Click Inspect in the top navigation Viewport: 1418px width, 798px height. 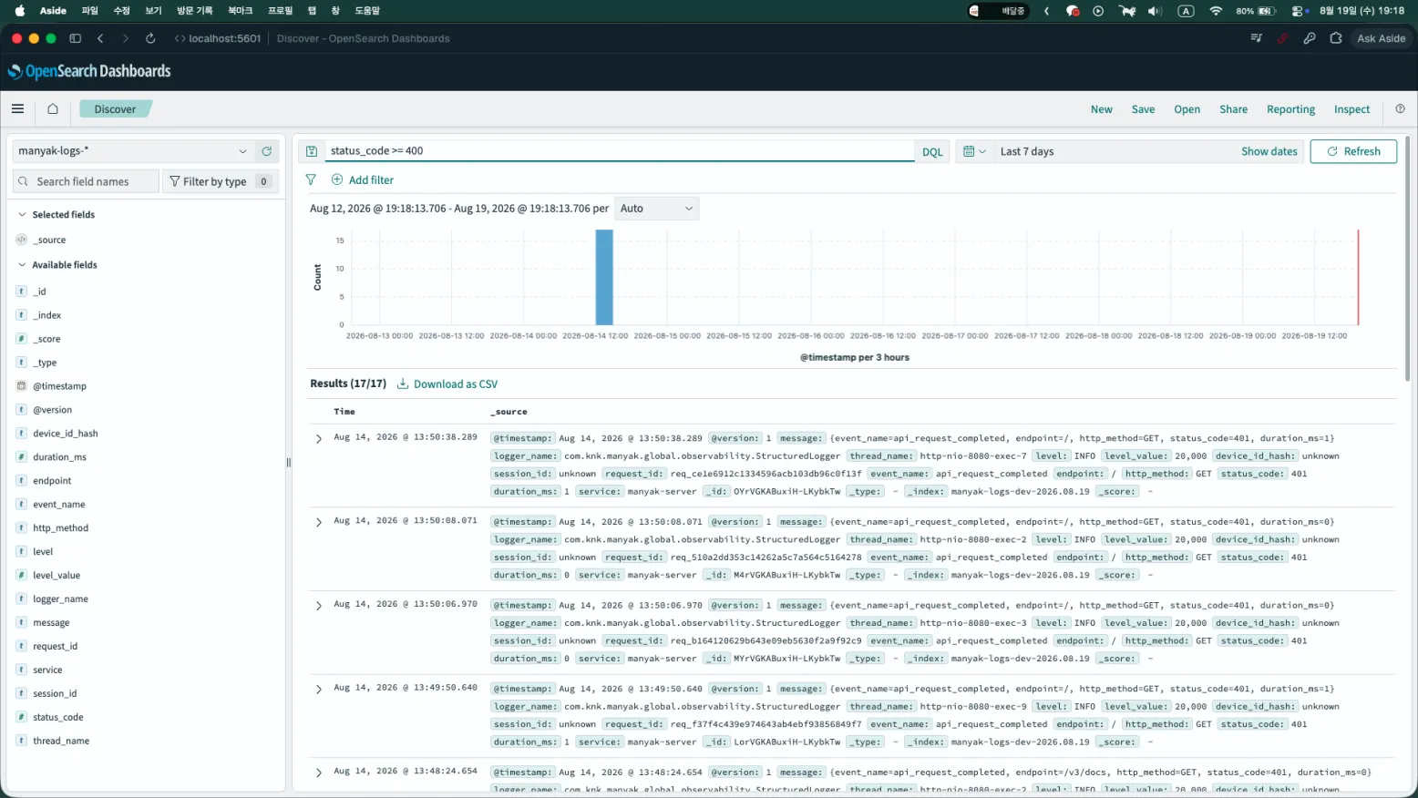(1351, 109)
